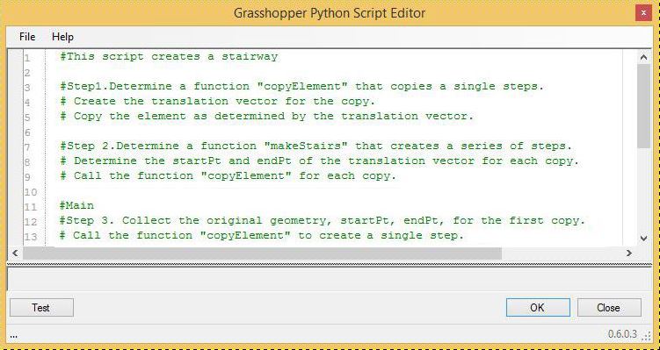Click line number 13 in gutter
Screen dimensions: 660x350
coord(30,237)
